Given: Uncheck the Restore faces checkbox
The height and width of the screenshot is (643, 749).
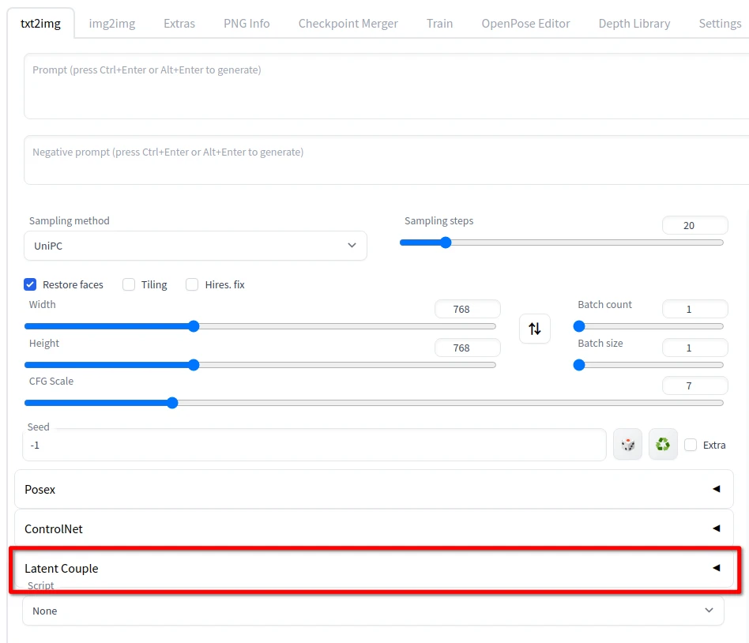Looking at the screenshot, I should tap(31, 284).
